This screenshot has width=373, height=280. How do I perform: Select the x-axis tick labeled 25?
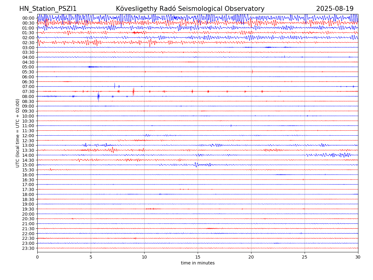coord(305,257)
